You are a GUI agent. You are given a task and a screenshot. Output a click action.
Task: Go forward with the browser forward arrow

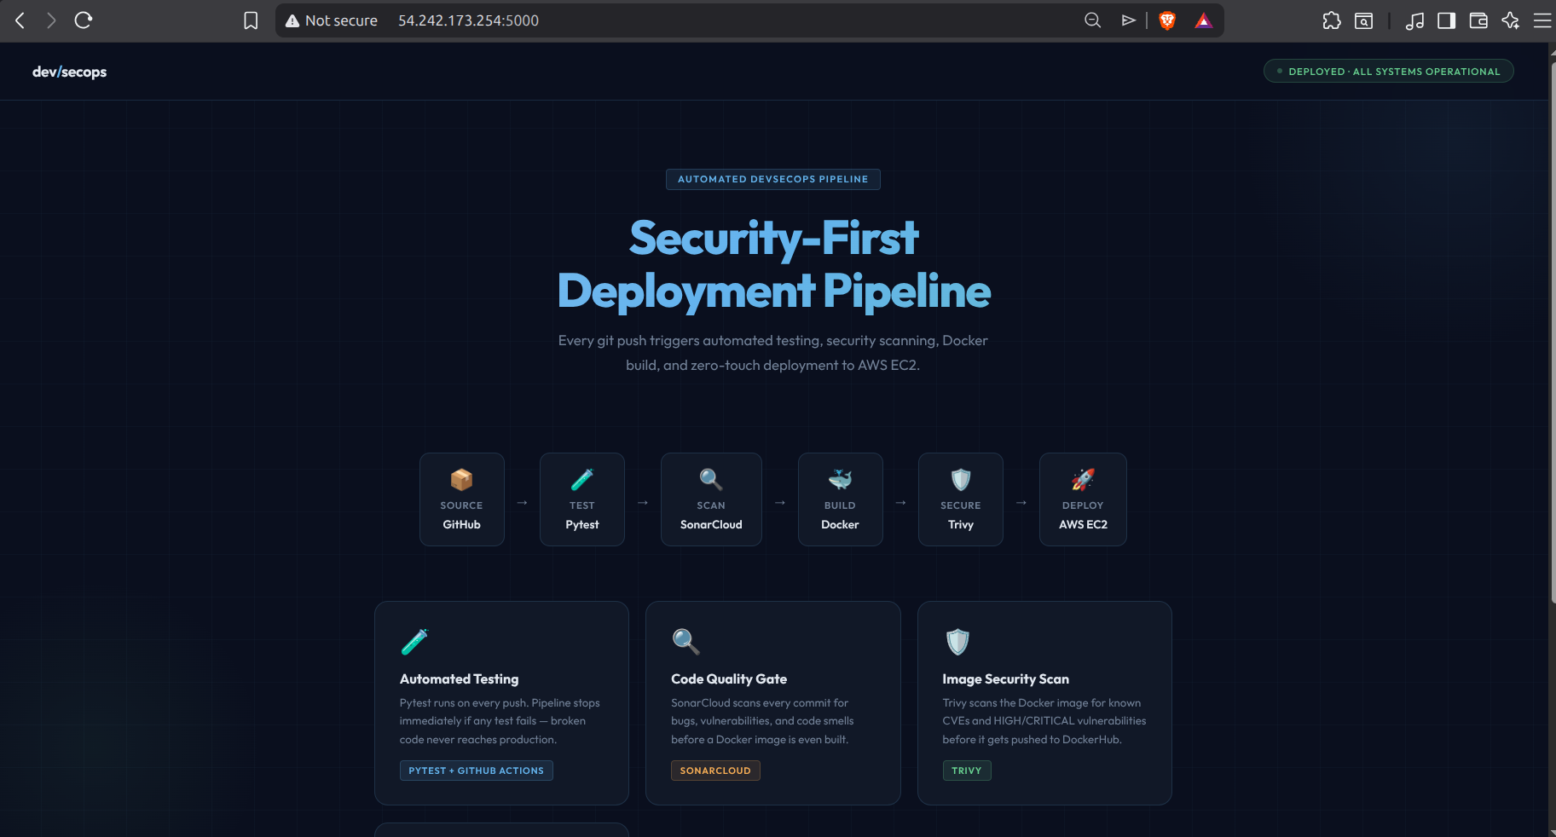pos(51,20)
